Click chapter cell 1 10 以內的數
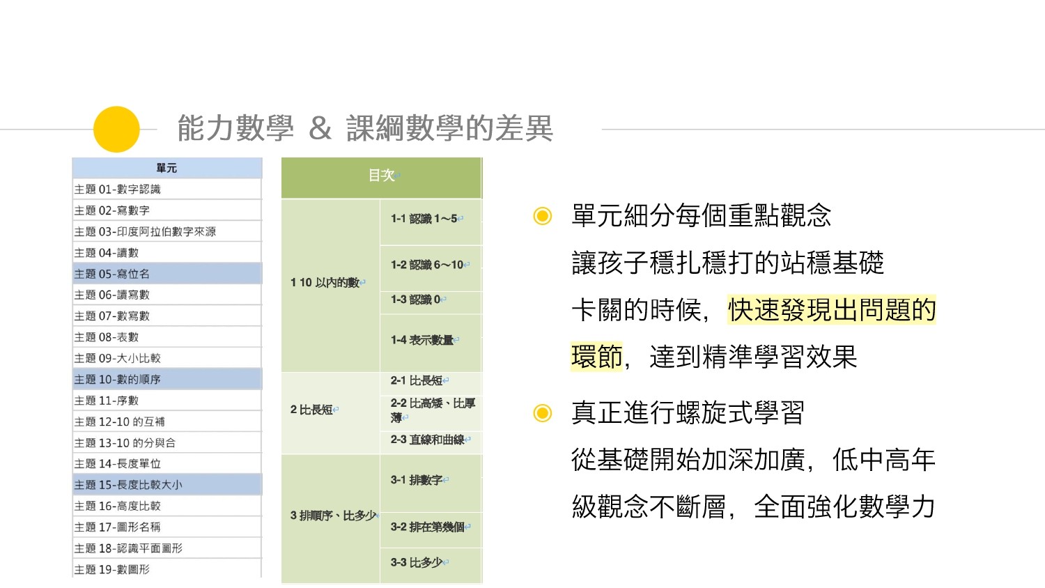Screen dimensions: 1045x588 331,285
